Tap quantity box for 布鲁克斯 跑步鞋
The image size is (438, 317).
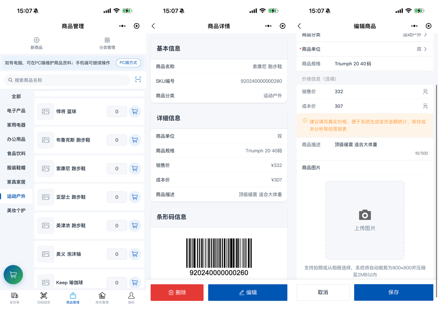117,140
